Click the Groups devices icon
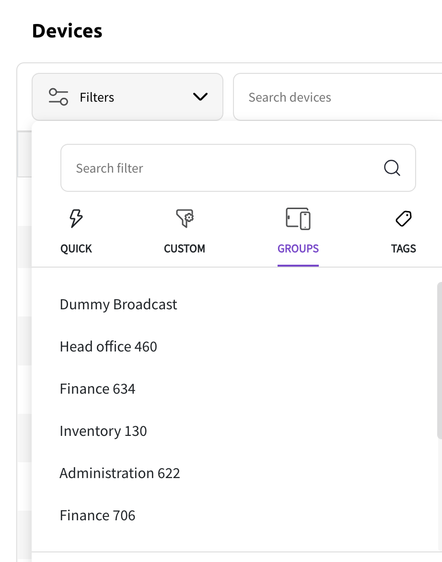 tap(298, 219)
